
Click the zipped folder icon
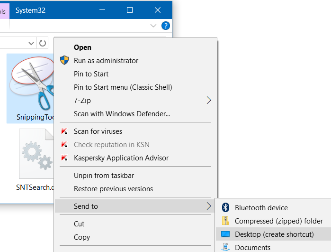(225, 221)
